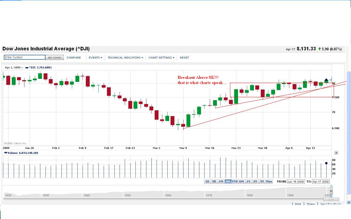Click the Mar 9 date axis label
Viewport: 351px width, 219px height.
pos(183,148)
